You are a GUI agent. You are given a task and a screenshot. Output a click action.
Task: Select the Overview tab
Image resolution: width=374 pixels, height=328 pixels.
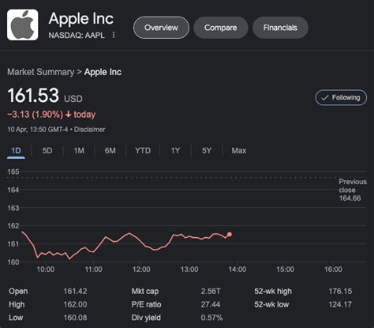click(x=161, y=28)
